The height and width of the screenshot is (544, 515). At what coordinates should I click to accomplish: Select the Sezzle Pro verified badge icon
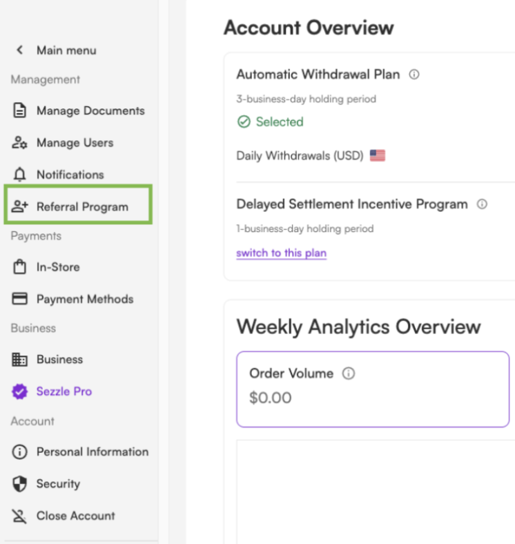[x=19, y=391]
